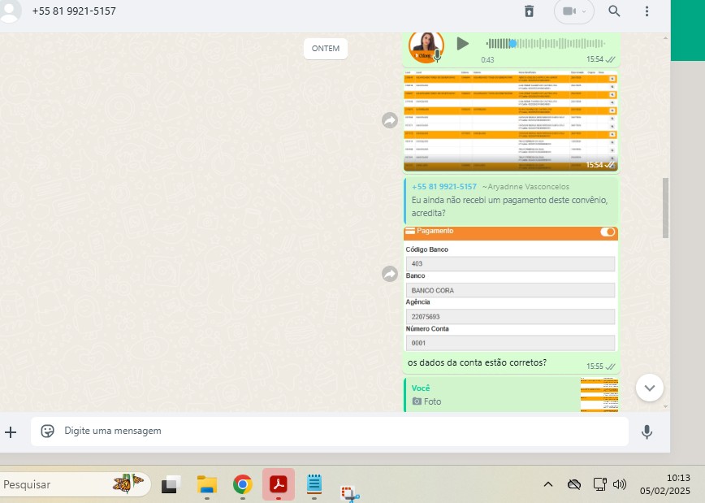Open the attach plus menu
This screenshot has width=705, height=503.
pos(11,432)
